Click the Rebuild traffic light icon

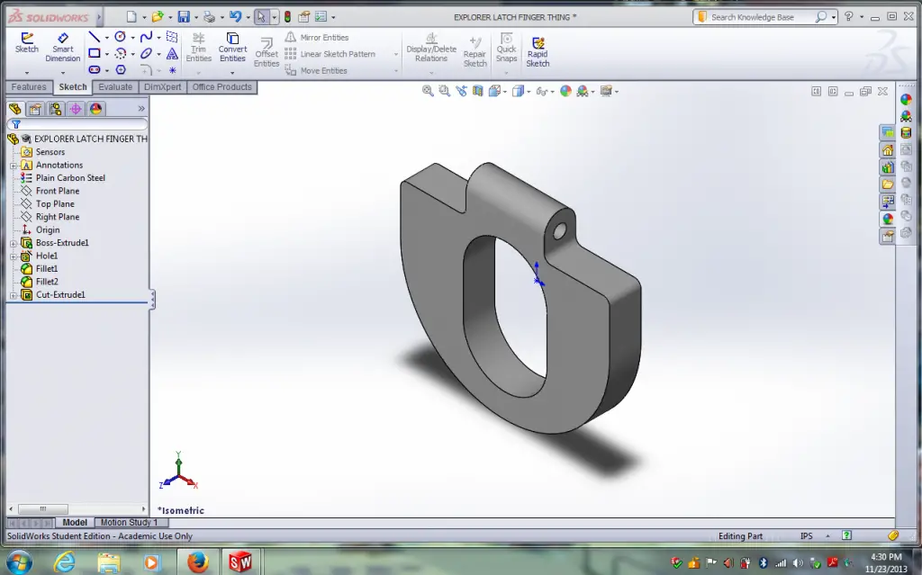287,17
